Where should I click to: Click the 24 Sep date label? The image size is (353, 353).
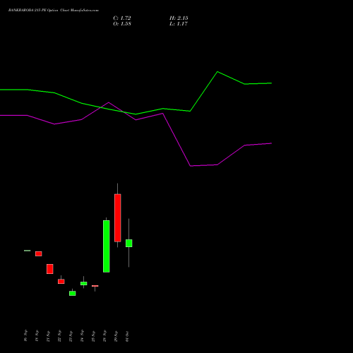82,336
